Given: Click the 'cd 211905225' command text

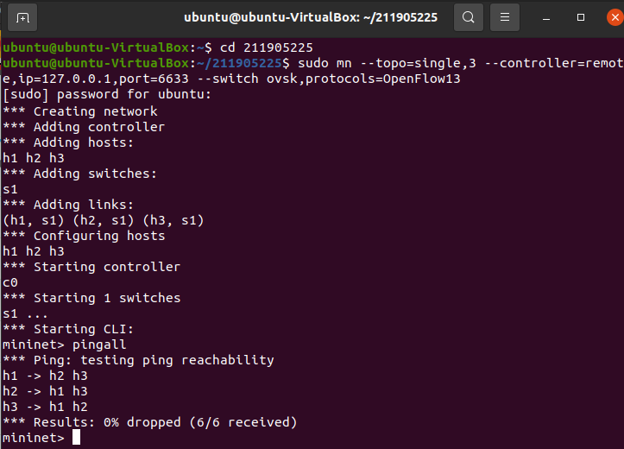Looking at the screenshot, I should (266, 47).
